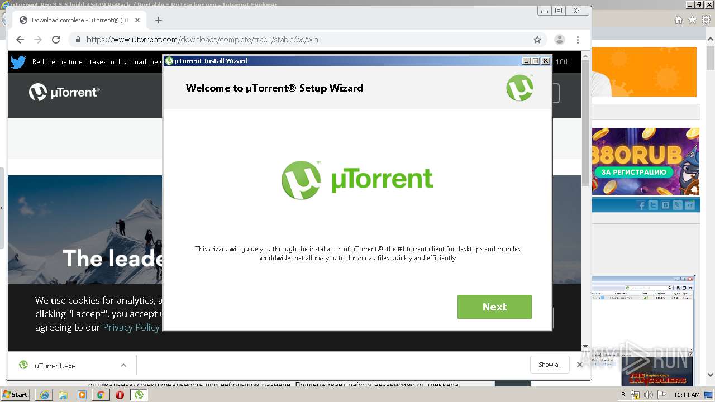View site info via the lock icon
Image resolution: width=715 pixels, height=402 pixels.
78,40
